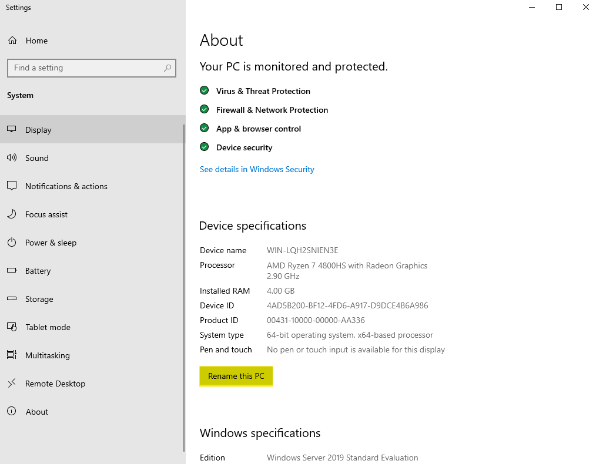
Task: Click the App & browser control label
Action: point(259,129)
